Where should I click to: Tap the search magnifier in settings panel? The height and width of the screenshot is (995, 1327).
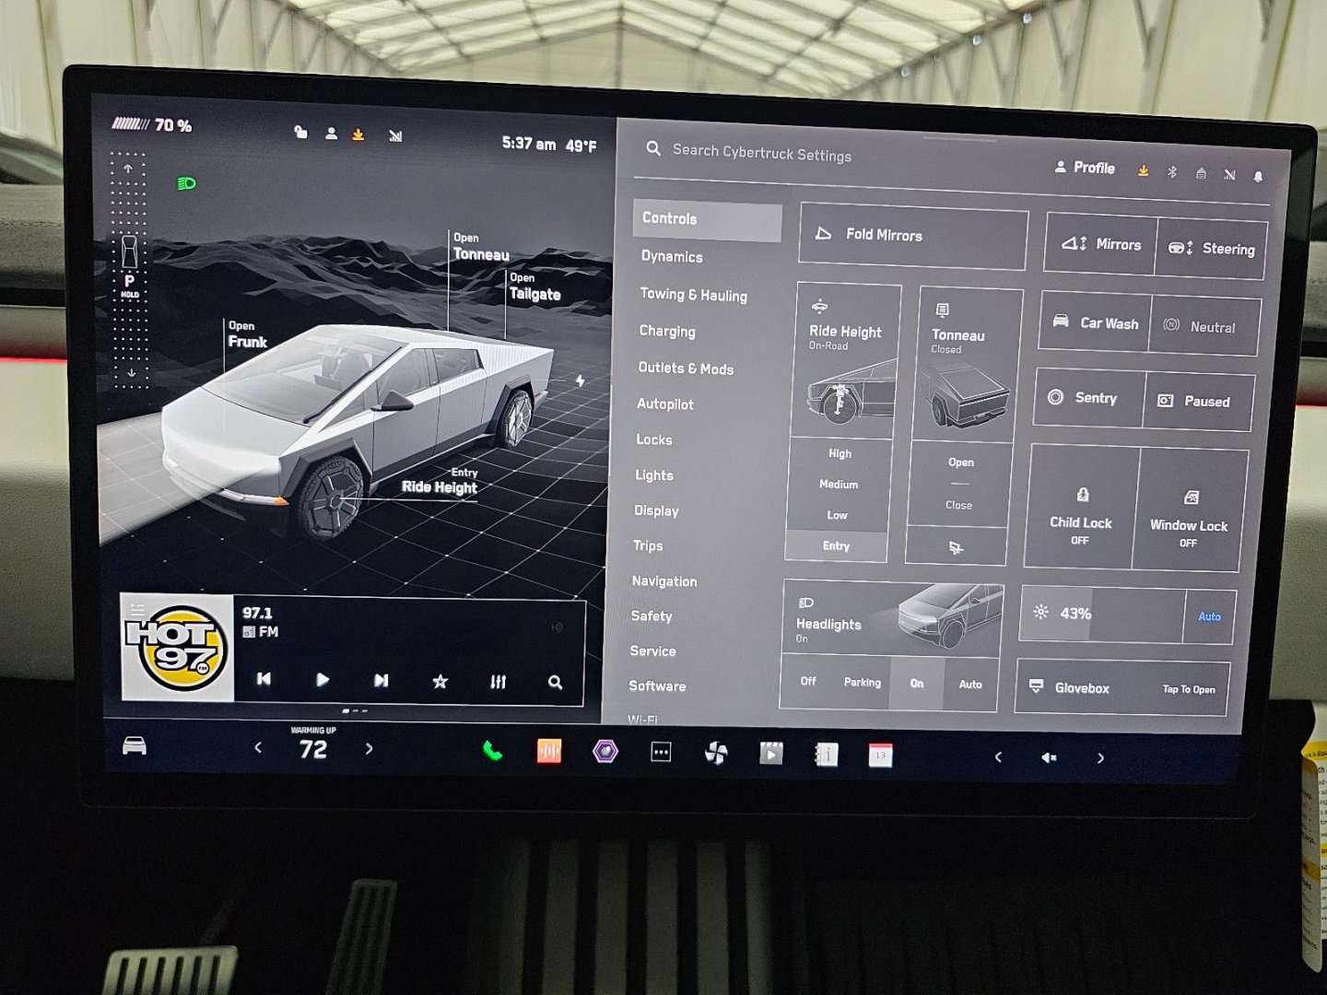pos(653,148)
